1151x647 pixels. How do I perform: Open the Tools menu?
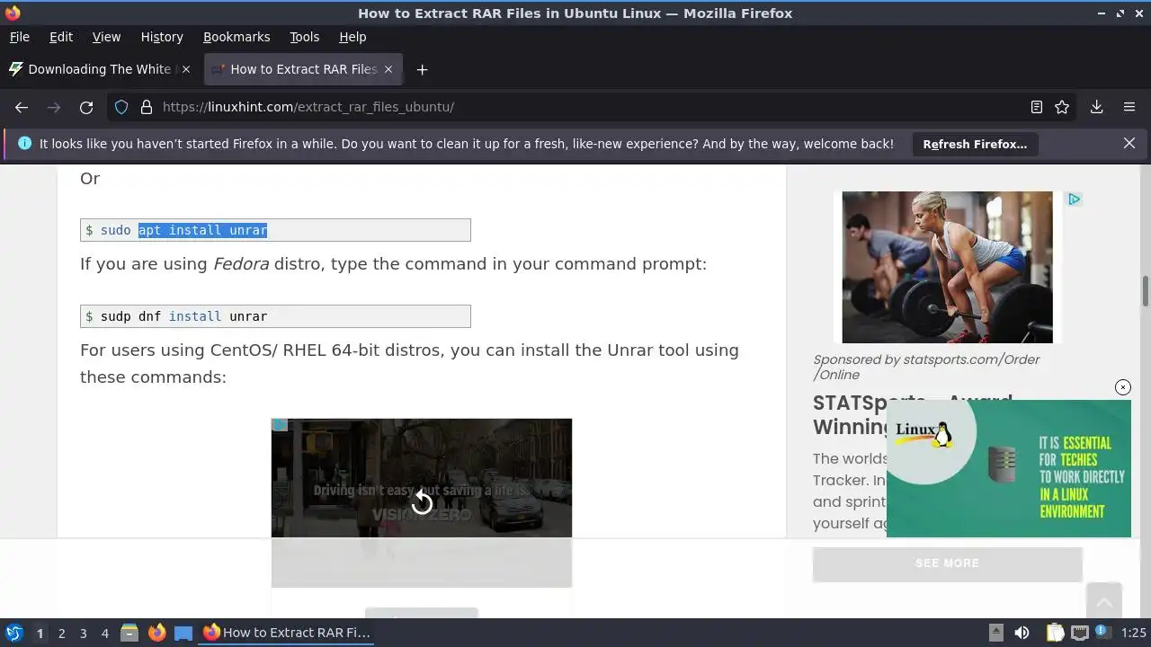point(304,37)
